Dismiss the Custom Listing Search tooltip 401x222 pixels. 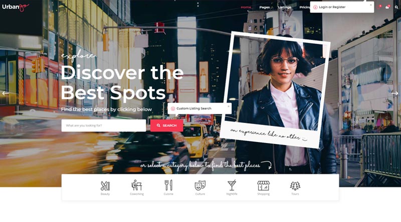(229, 106)
